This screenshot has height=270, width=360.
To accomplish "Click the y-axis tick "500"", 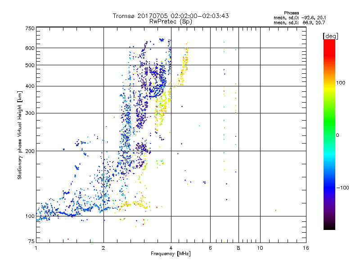I will [30, 65].
